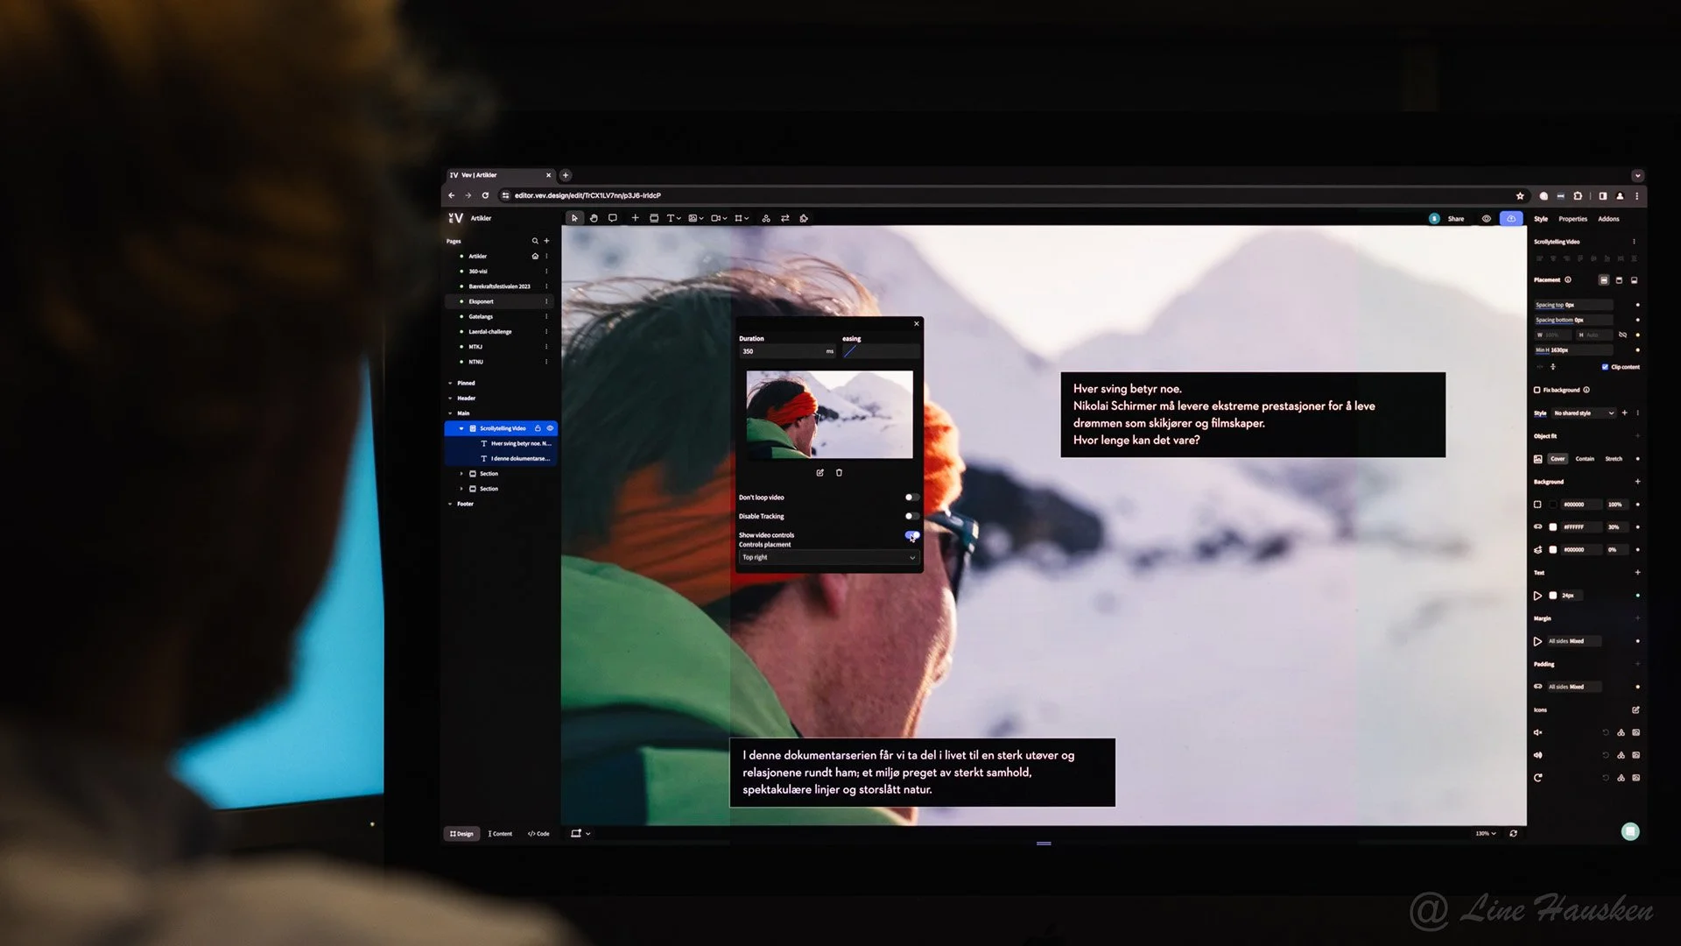Collapse the Scrollytelling Video tree item

point(461,428)
